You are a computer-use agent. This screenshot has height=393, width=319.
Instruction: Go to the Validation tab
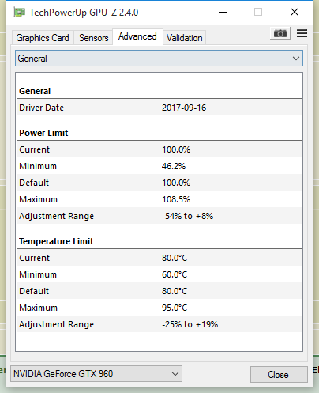pos(184,38)
